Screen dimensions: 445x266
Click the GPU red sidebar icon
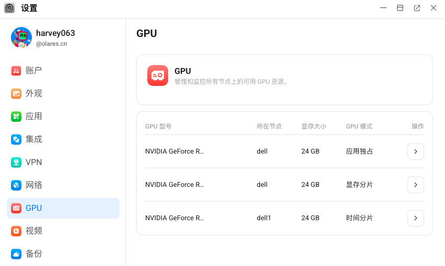tap(16, 208)
